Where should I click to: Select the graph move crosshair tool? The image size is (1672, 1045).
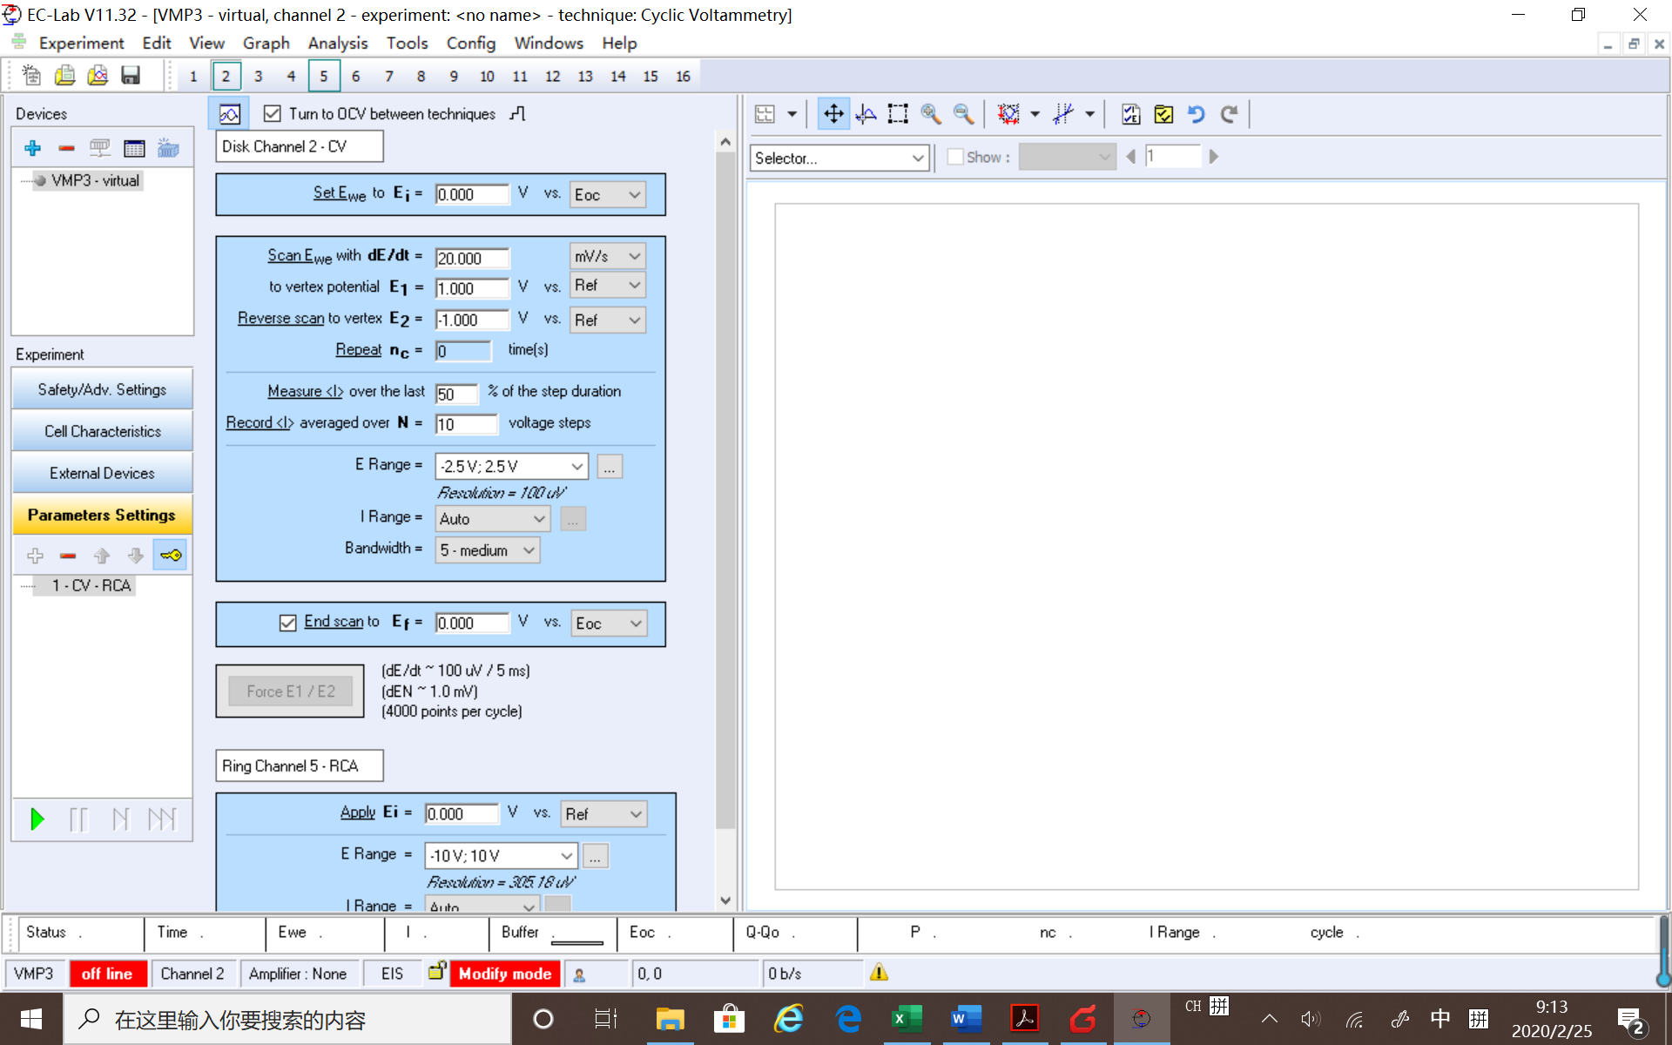pos(833,114)
